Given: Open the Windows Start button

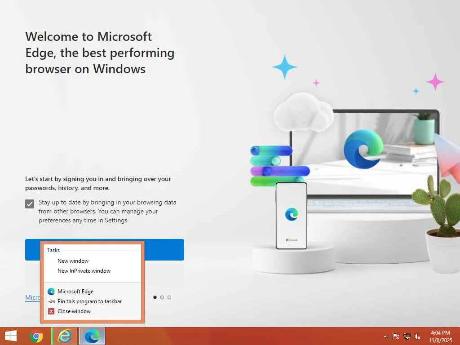Looking at the screenshot, I should tap(11, 336).
